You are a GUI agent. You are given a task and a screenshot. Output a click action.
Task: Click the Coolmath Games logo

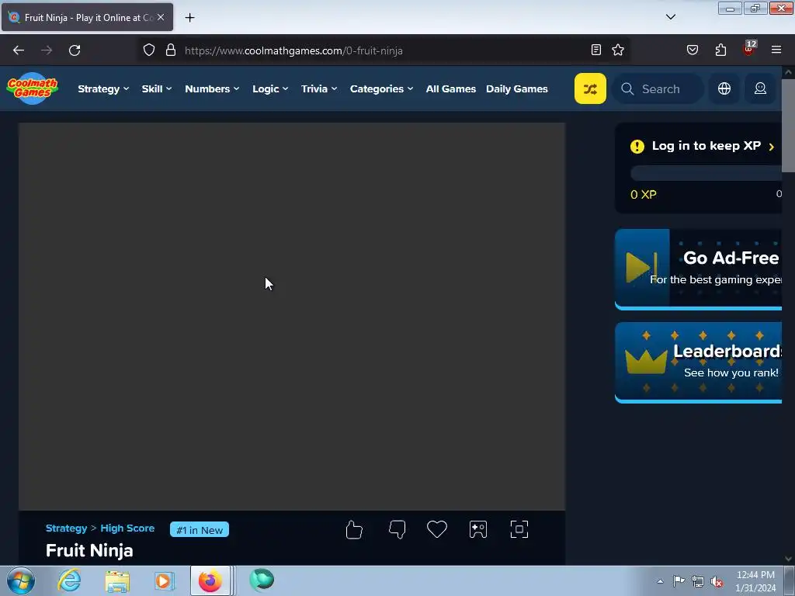(x=33, y=88)
